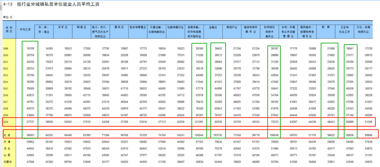Select the 2009 finance cell 30452
Screen dimensions: 380x167
pyautogui.click(x=219, y=48)
